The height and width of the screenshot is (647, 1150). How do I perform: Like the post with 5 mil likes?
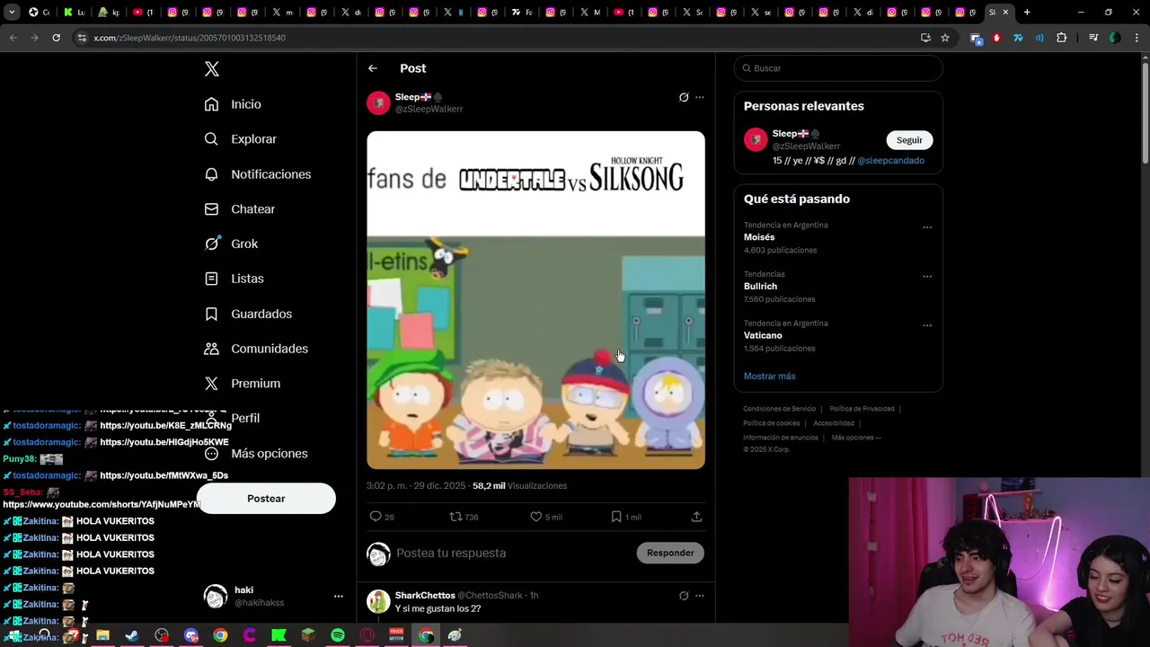pyautogui.click(x=536, y=517)
